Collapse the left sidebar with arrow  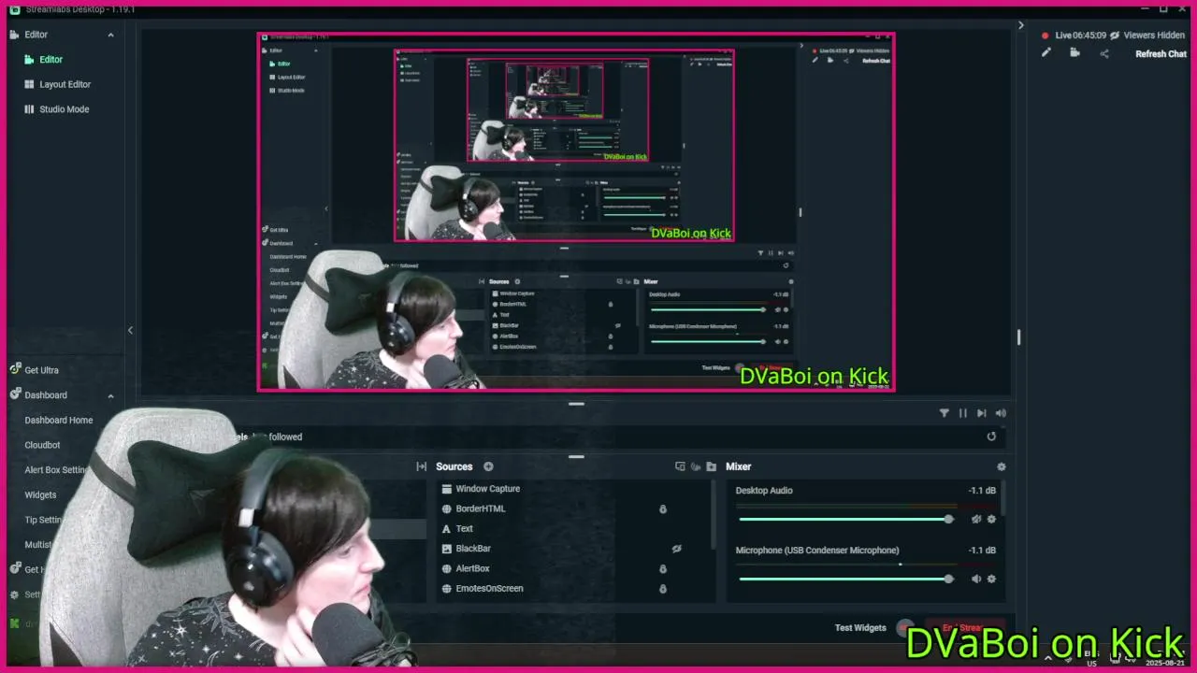pos(130,330)
